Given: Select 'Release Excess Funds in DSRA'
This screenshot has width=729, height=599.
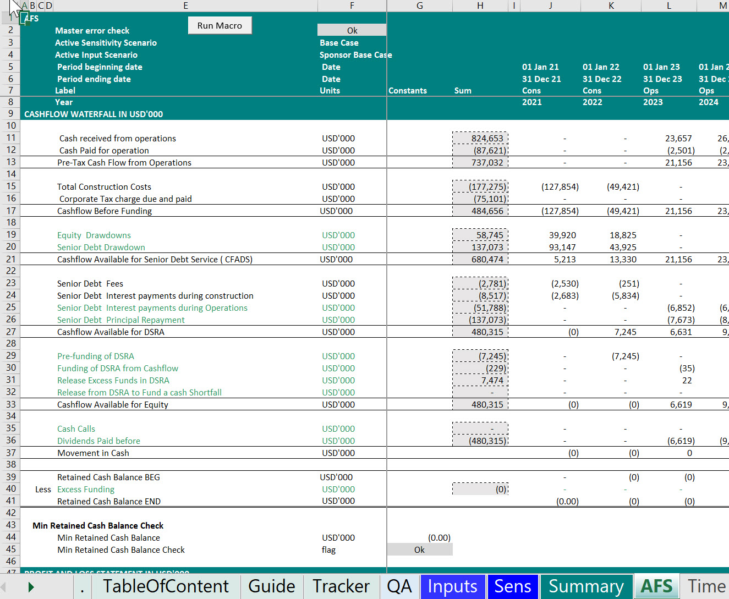Looking at the screenshot, I should (x=113, y=380).
